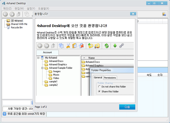Click the Back arrow in main toolbar
Viewport: 170px width, 123px height.
tap(5, 14)
